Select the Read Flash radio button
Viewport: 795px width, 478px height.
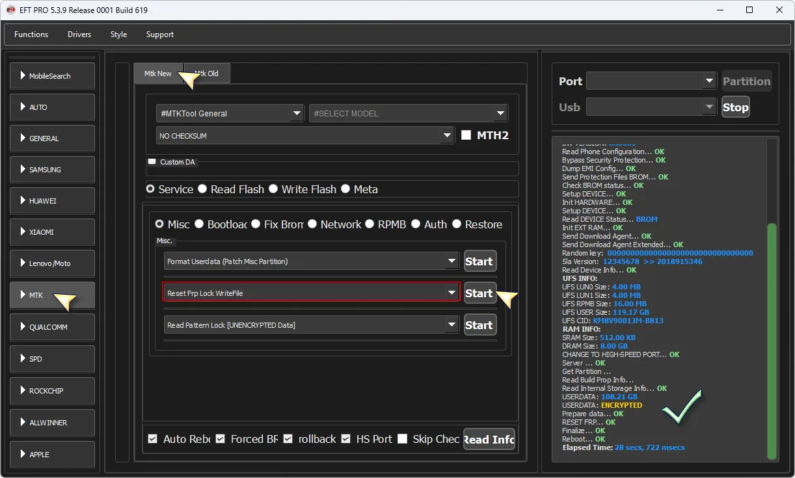[203, 189]
